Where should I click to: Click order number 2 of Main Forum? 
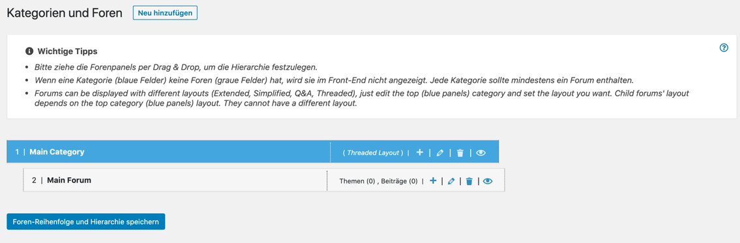coord(34,180)
